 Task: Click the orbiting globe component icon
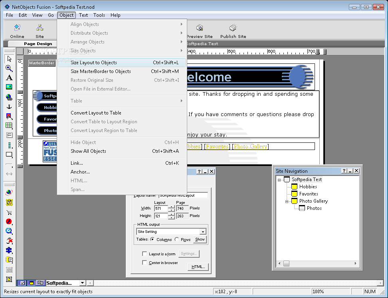pos(9,192)
